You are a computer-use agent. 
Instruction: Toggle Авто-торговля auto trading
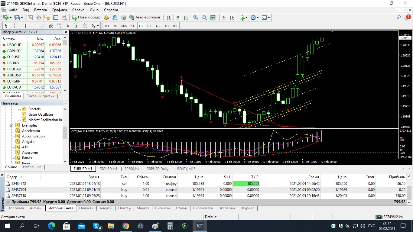click(145, 18)
